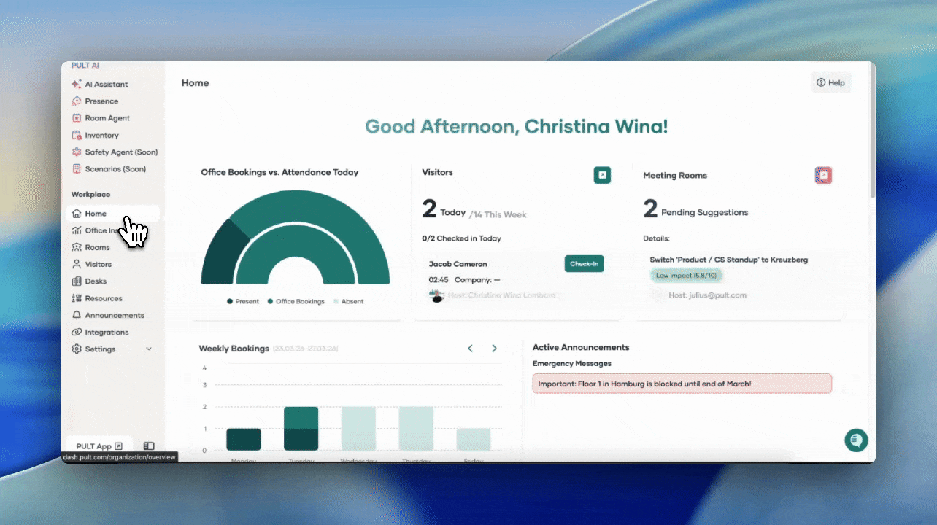937x525 pixels.
Task: Click the Presence icon in sidebar
Action: click(x=77, y=101)
